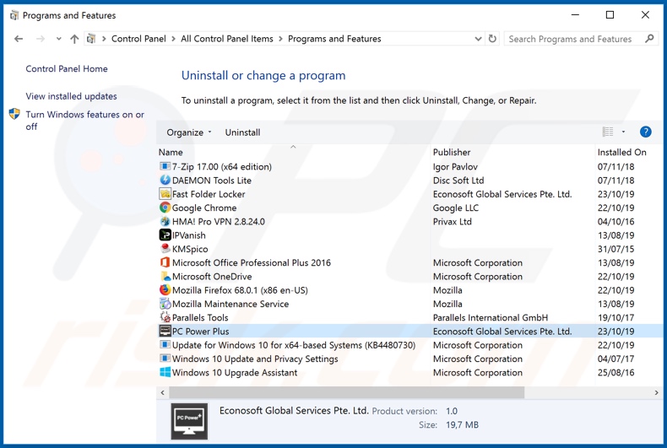The image size is (667, 448).
Task: Select the Microsoft OneDrive icon
Action: [165, 277]
